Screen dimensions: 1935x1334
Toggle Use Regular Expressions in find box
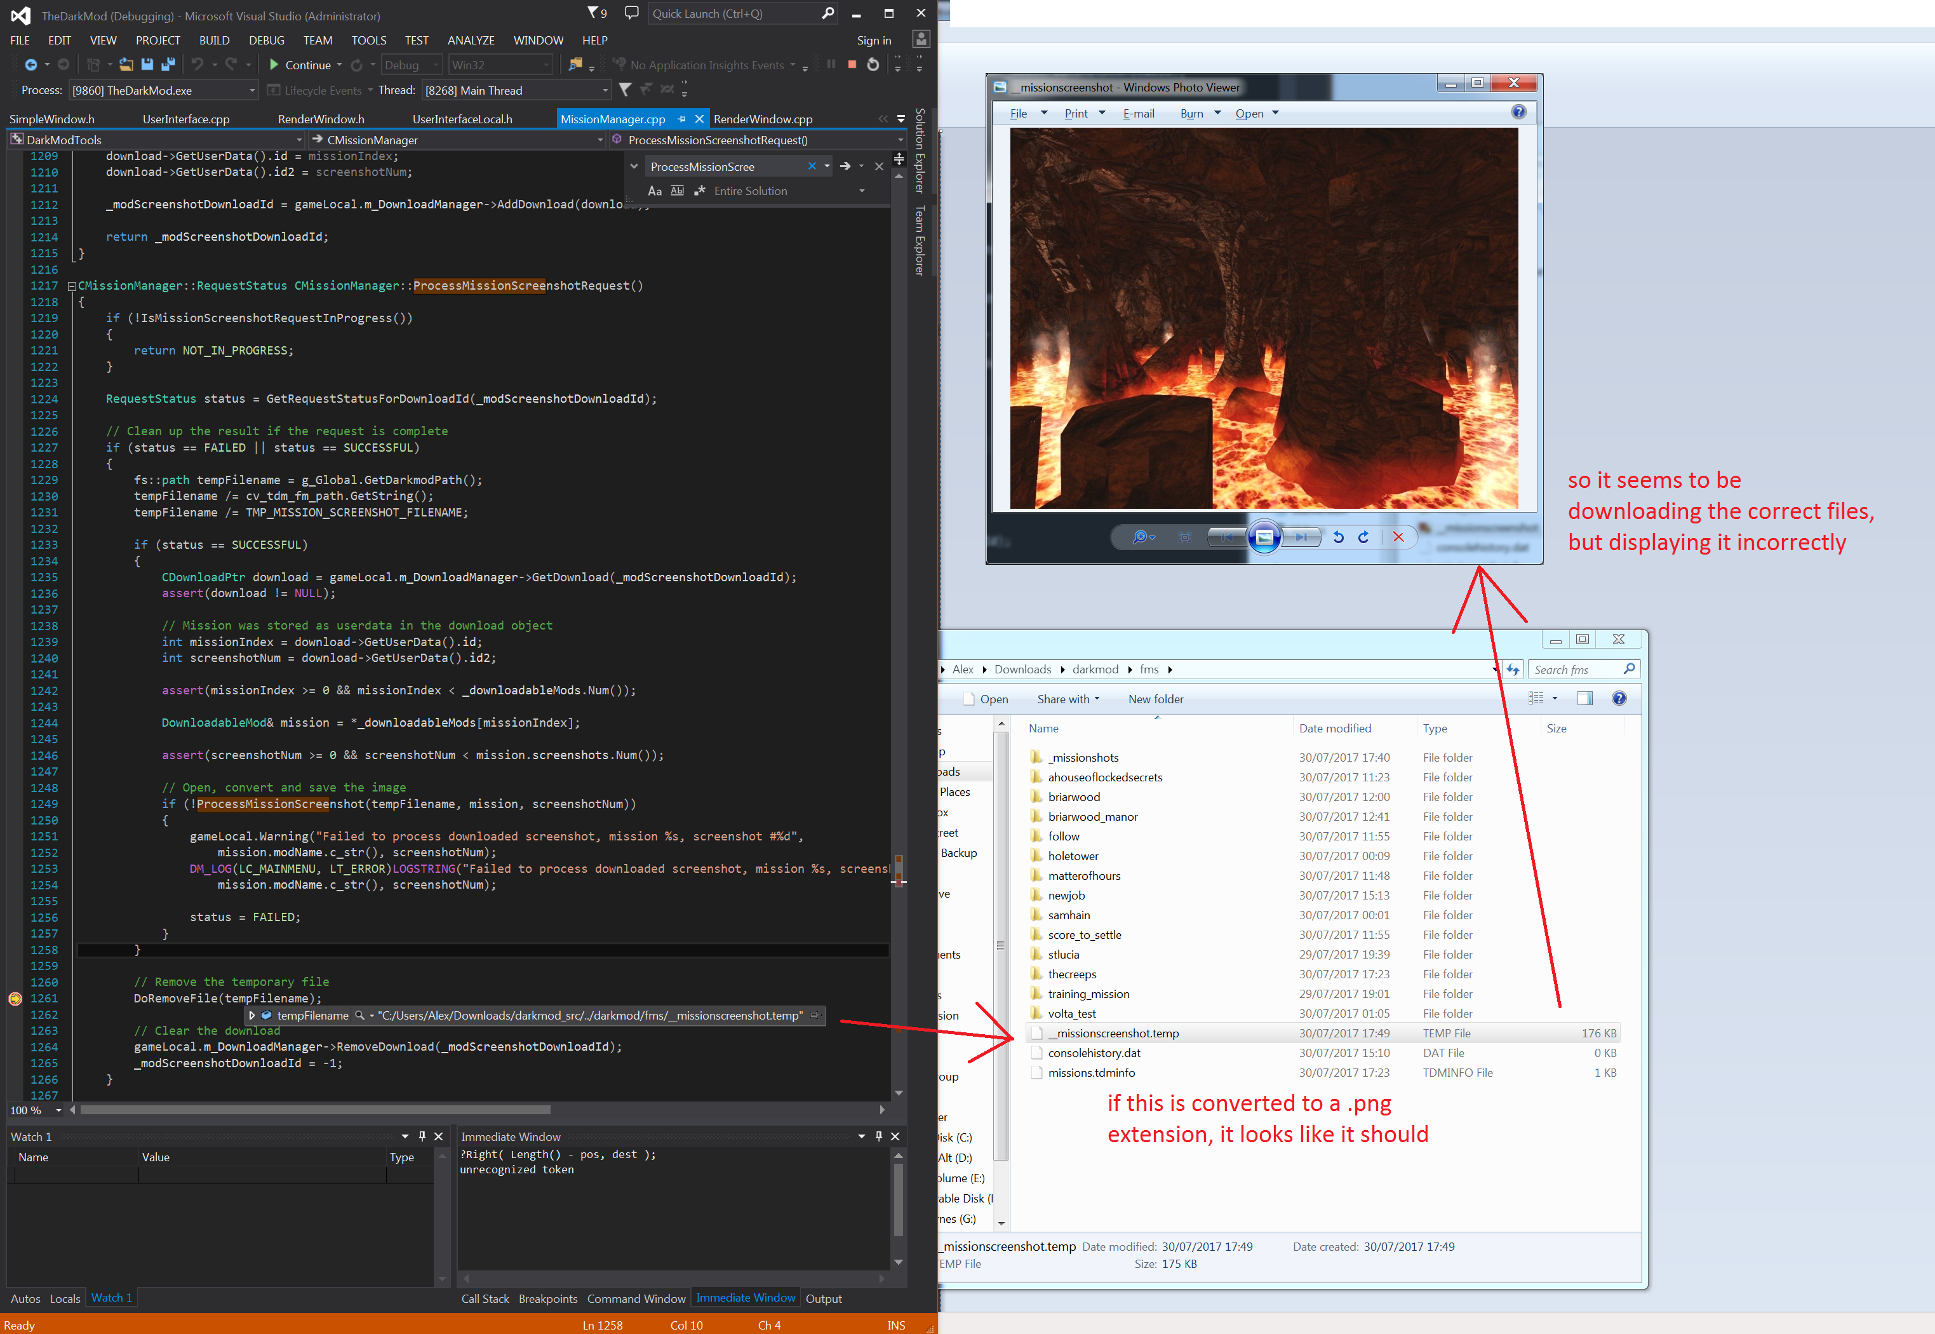700,191
